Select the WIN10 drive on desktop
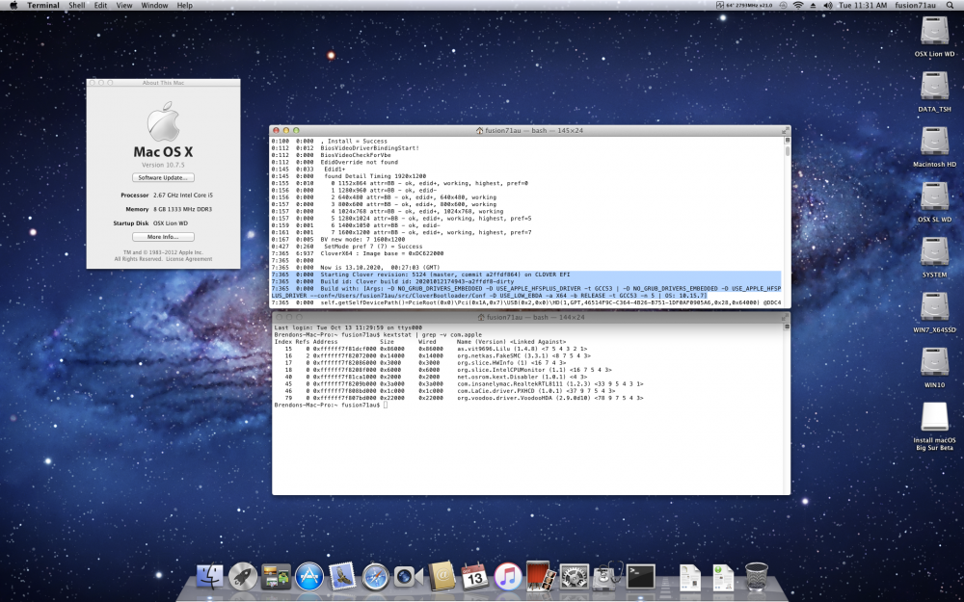This screenshot has height=602, width=964. (934, 367)
